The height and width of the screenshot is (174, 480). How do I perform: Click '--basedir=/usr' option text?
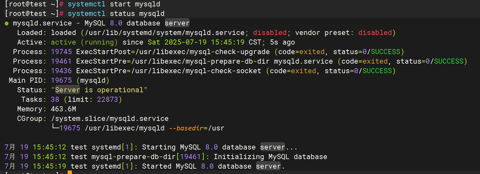pos(196,128)
